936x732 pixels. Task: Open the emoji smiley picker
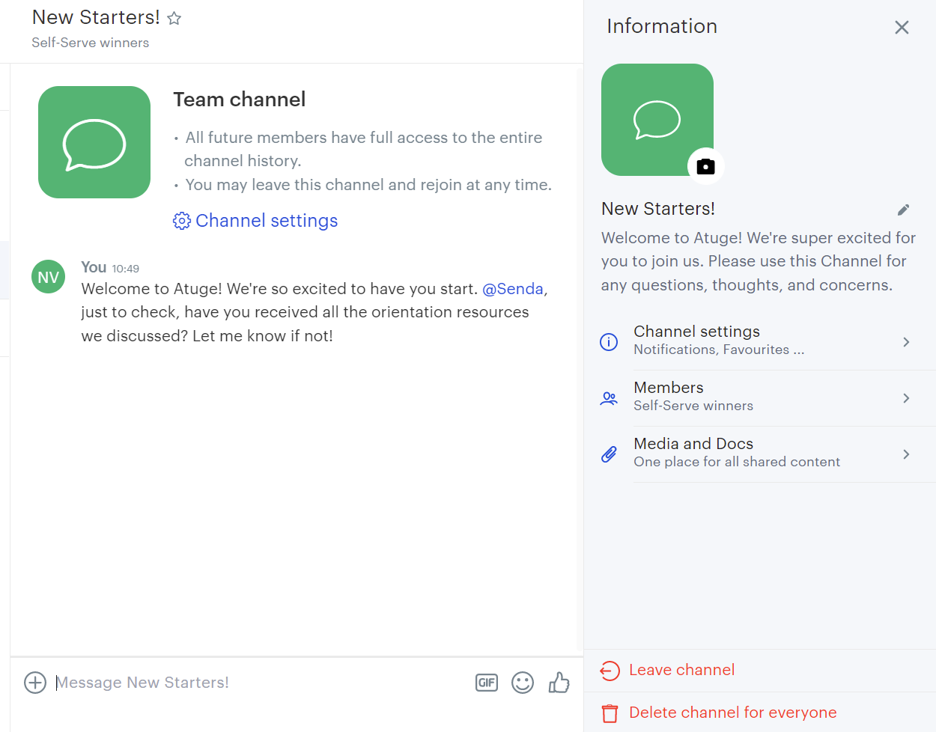point(523,683)
